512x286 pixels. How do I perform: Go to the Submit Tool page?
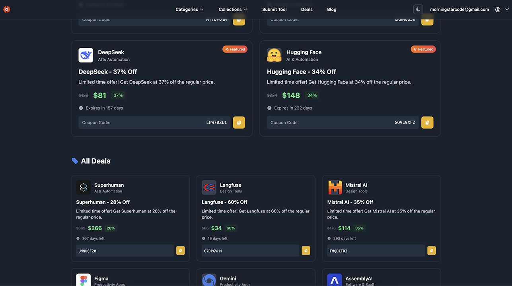point(274,10)
